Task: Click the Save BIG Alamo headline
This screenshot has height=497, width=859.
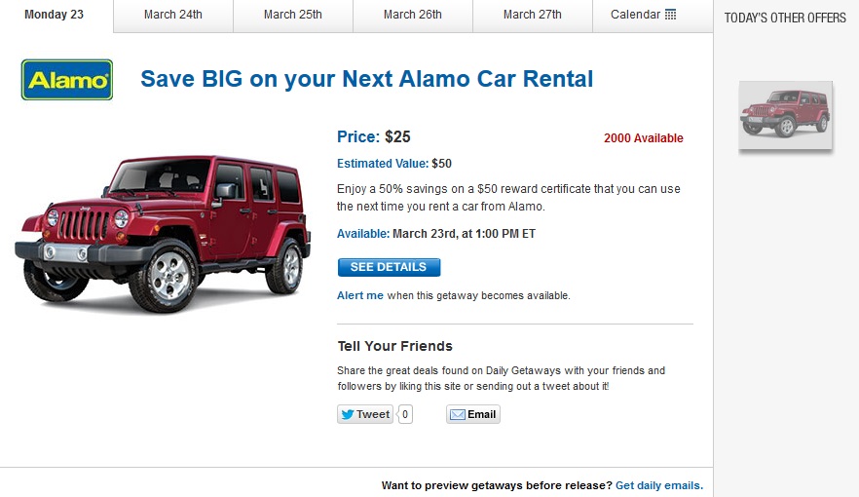Action: (x=366, y=79)
